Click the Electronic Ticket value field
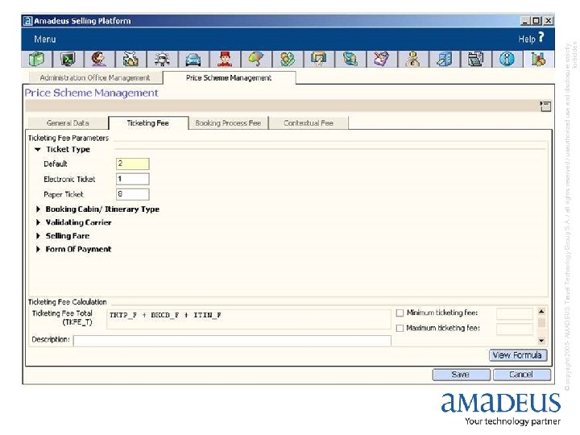 pyautogui.click(x=133, y=179)
